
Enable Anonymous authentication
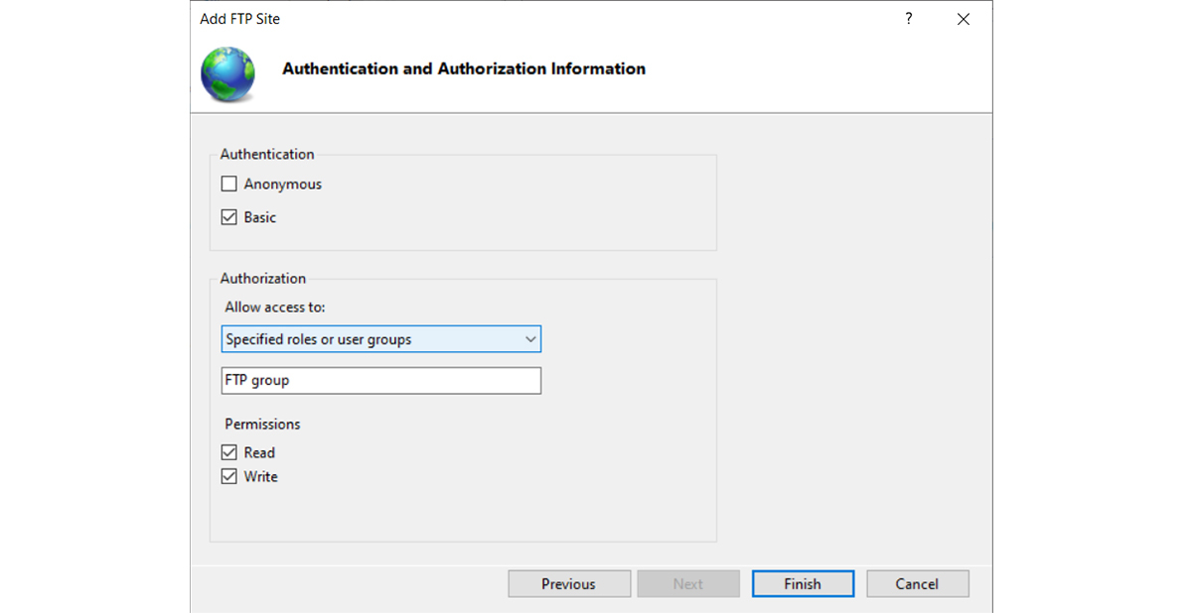pos(228,184)
